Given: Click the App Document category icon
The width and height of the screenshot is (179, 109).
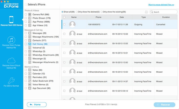Looking at the screenshot, I should tap(30, 88).
